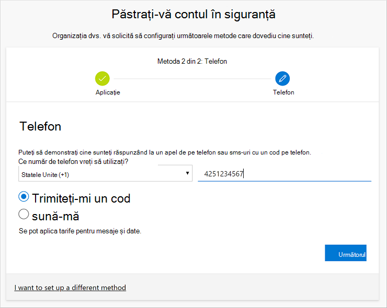The image size is (387, 308).
Task: Click the 'Aplicație' step label
Action: pos(108,92)
